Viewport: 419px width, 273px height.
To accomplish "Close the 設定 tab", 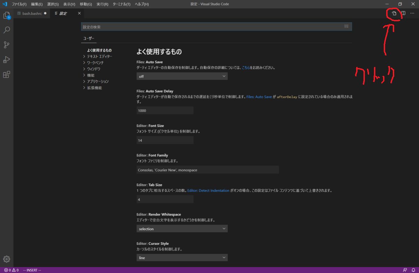I will 79,14.
